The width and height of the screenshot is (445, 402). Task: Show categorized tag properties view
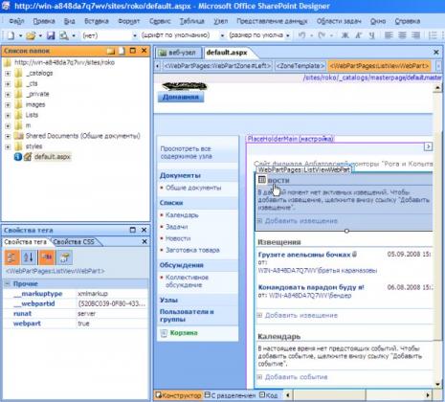click(x=11, y=257)
